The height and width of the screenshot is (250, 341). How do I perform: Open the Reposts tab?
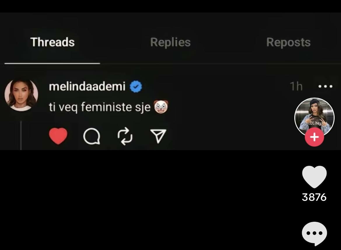pos(288,42)
